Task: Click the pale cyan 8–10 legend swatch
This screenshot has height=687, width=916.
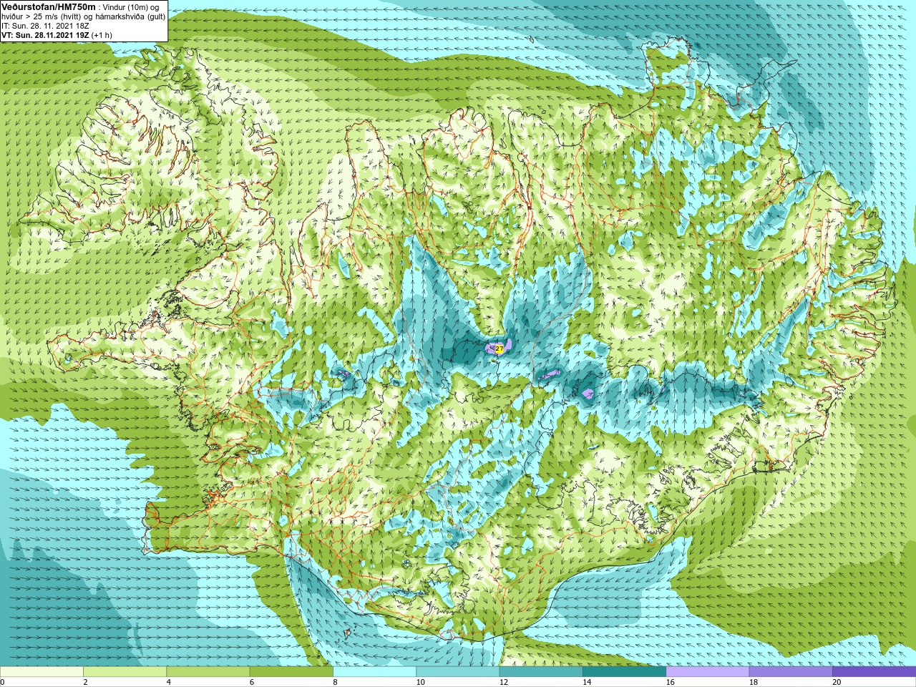Action: (374, 672)
